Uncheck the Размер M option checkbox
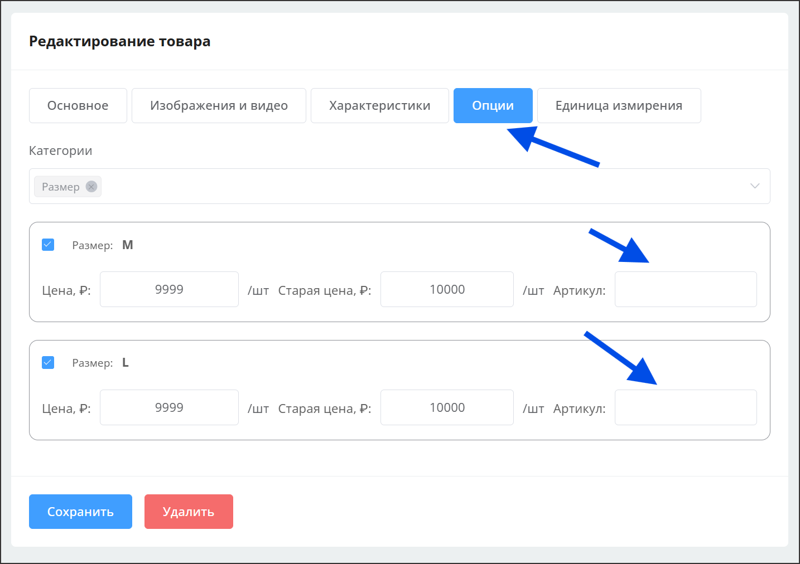Screen dimensions: 800x564 [x=48, y=245]
